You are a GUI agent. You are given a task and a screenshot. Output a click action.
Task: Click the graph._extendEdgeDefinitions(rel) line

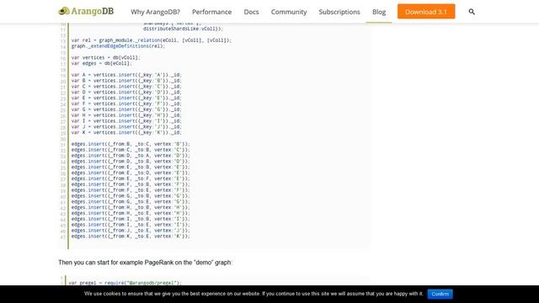coord(118,46)
